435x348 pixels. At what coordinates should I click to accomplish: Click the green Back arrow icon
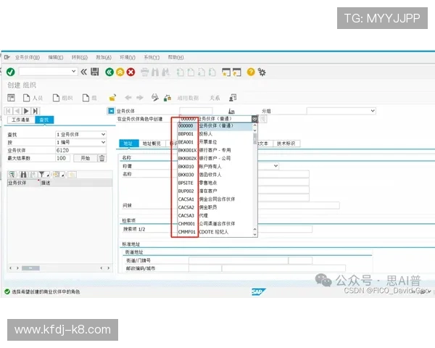[109, 72]
